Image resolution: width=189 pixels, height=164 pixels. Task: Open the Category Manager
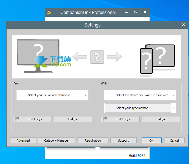[57, 140]
